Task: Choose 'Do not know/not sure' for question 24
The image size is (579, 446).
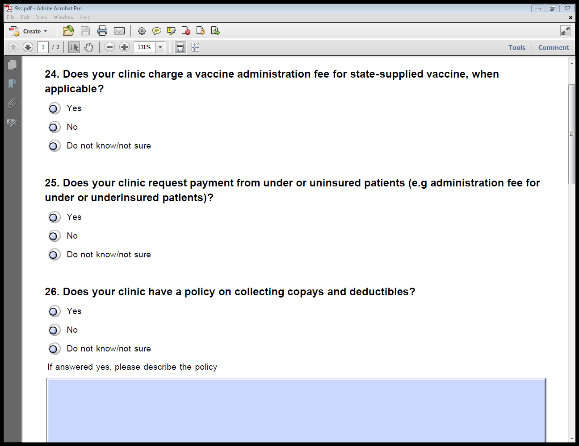Action: pyautogui.click(x=54, y=146)
